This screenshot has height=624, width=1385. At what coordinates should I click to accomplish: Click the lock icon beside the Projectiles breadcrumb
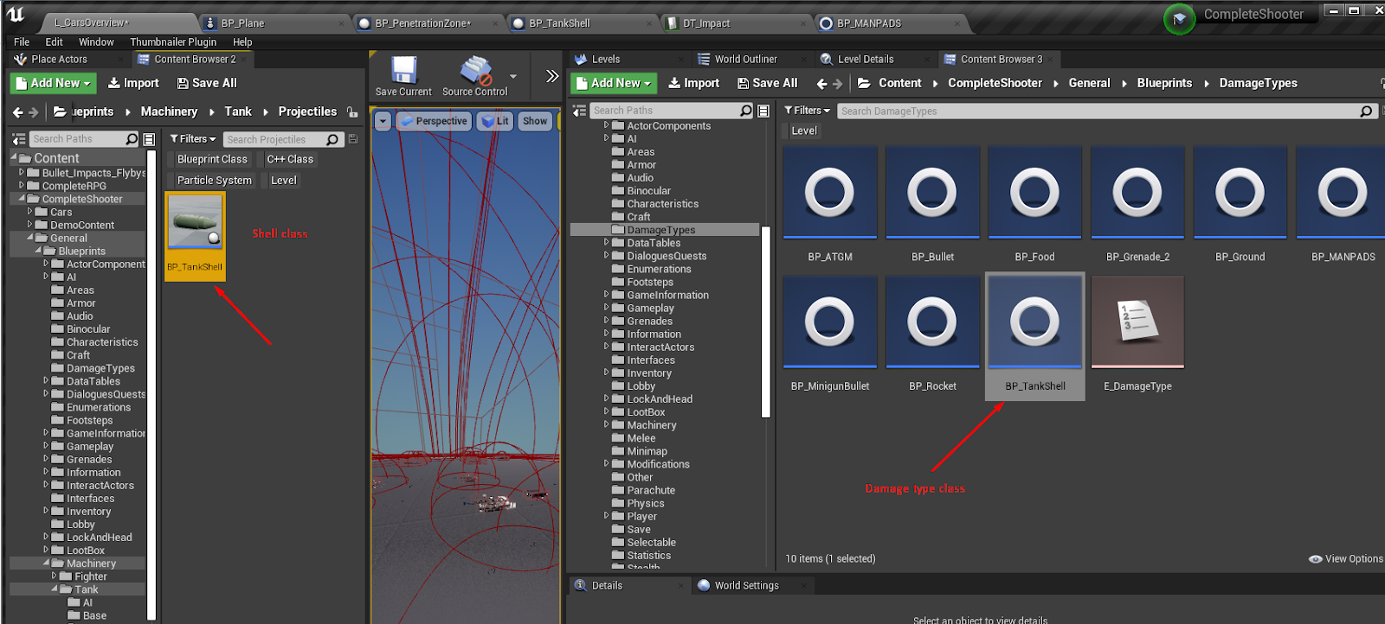coord(352,111)
